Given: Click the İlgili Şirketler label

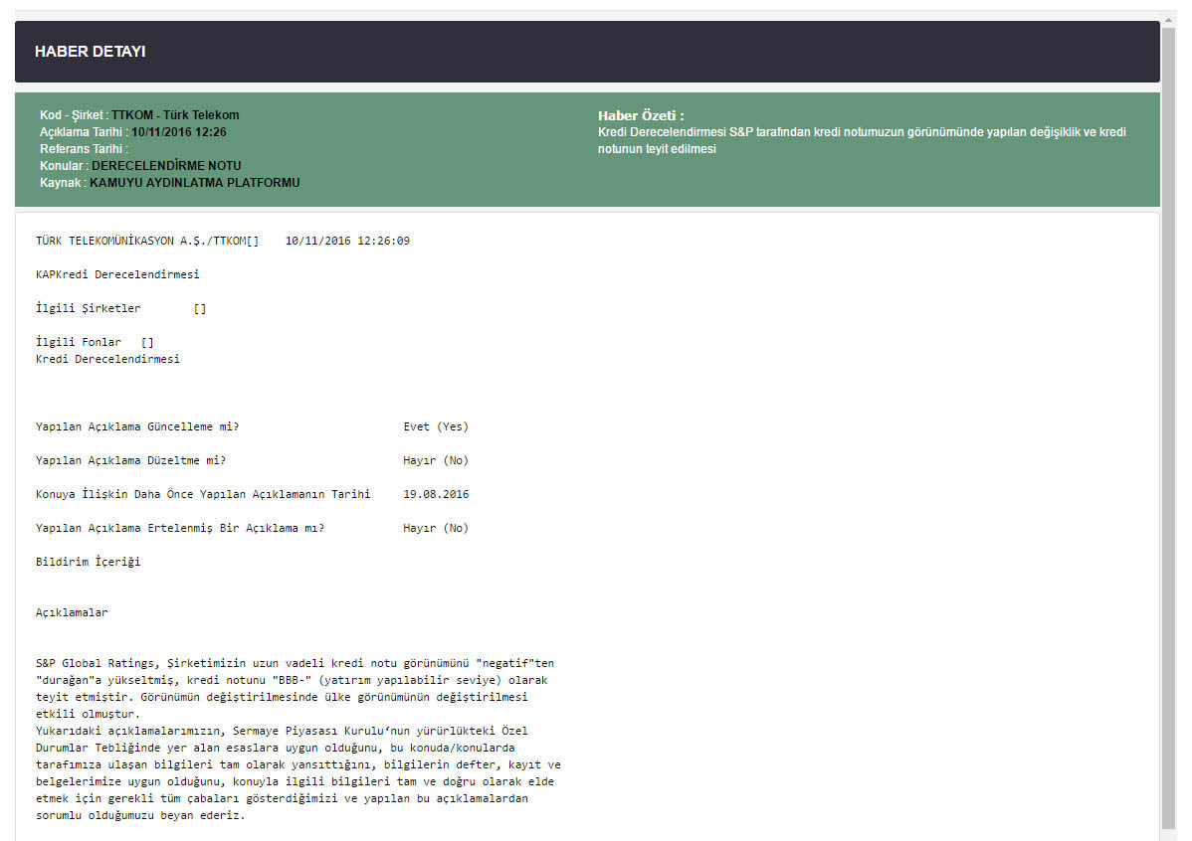Looking at the screenshot, I should (x=89, y=308).
